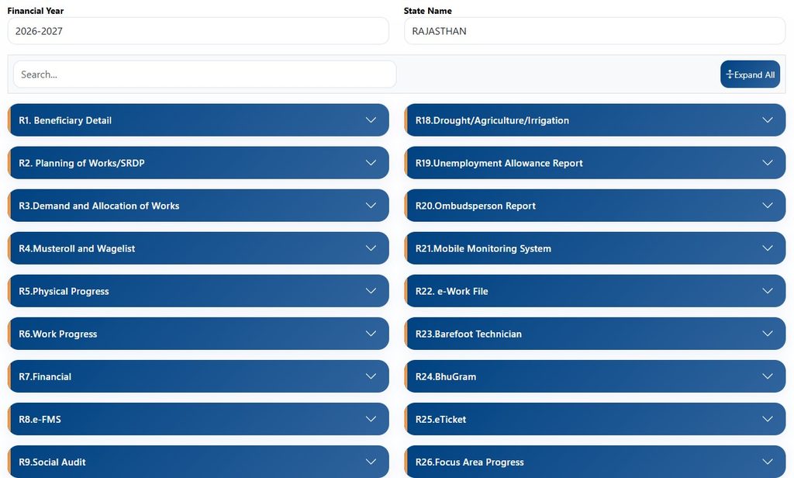
Task: Click the R18.Drought/Agriculture/Irrigation title
Action: [x=492, y=120]
